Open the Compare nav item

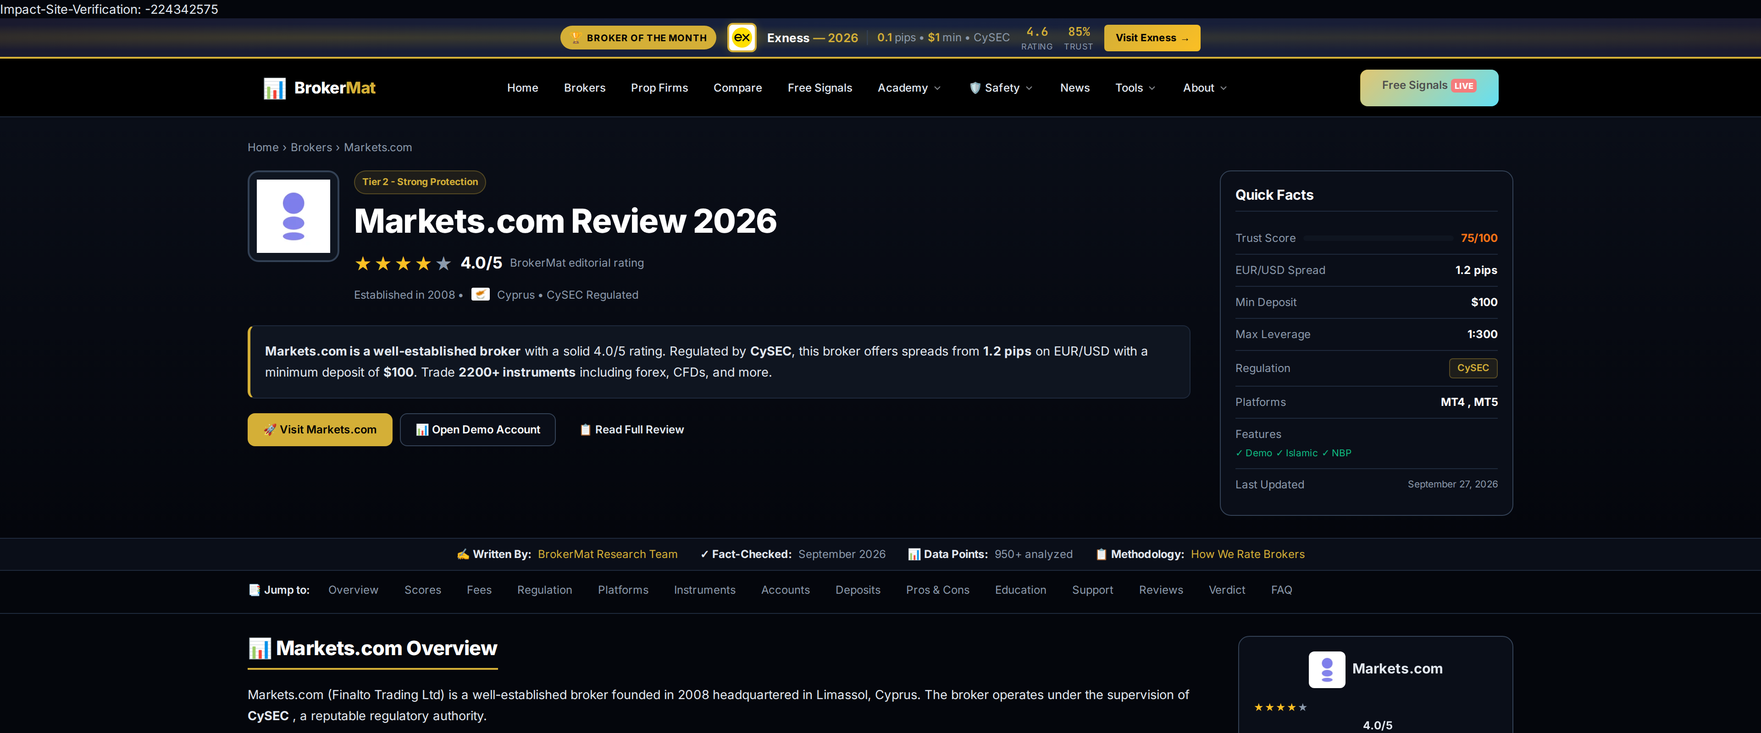(x=737, y=88)
